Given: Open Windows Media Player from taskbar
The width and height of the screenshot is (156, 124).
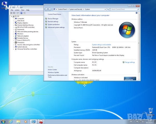Looking at the screenshot, I should pyautogui.click(x=25, y=121).
